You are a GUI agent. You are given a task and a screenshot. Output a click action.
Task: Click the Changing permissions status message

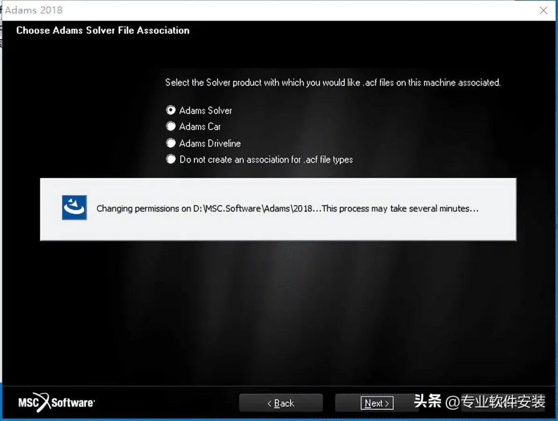click(287, 208)
